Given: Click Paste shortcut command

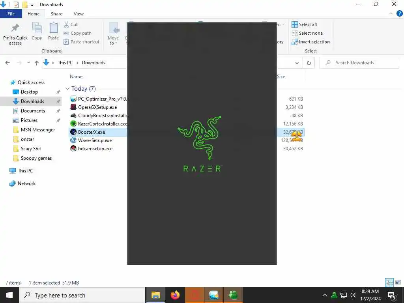Looking at the screenshot, I should tap(81, 42).
